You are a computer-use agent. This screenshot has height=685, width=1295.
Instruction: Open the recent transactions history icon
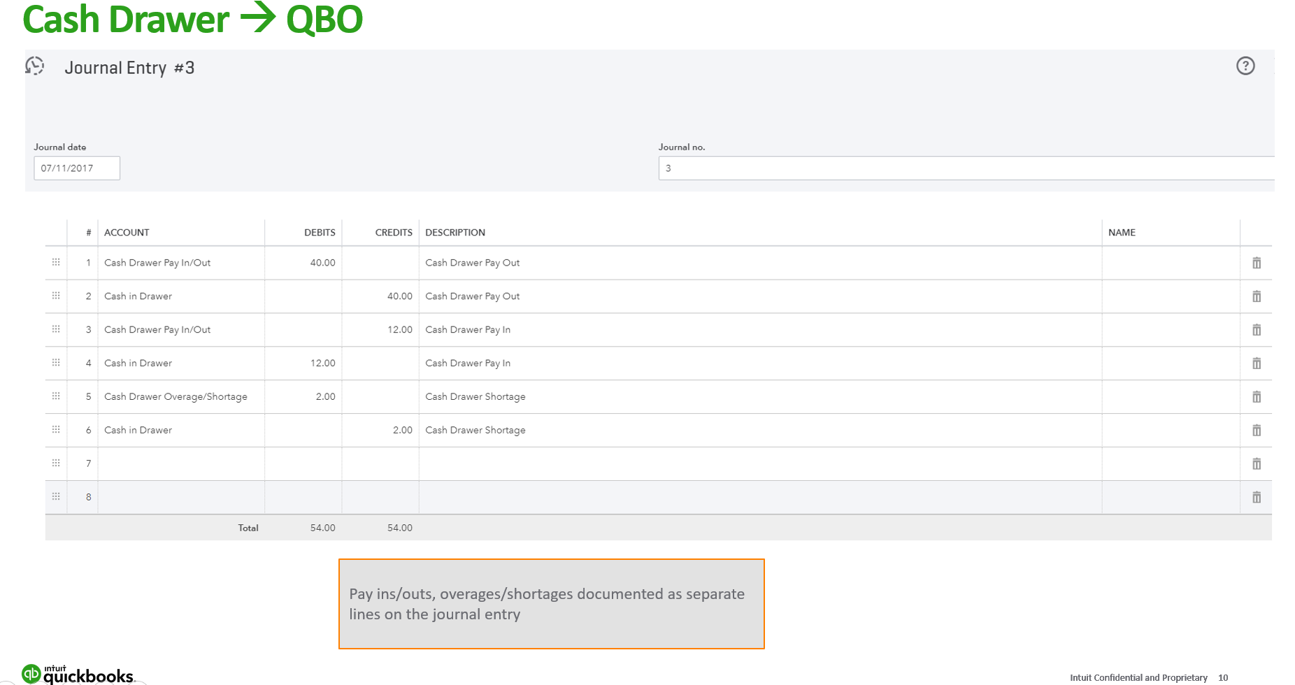(34, 66)
